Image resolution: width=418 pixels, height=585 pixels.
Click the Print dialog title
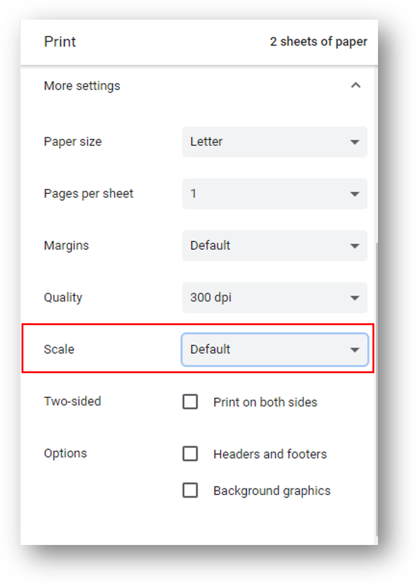point(60,41)
